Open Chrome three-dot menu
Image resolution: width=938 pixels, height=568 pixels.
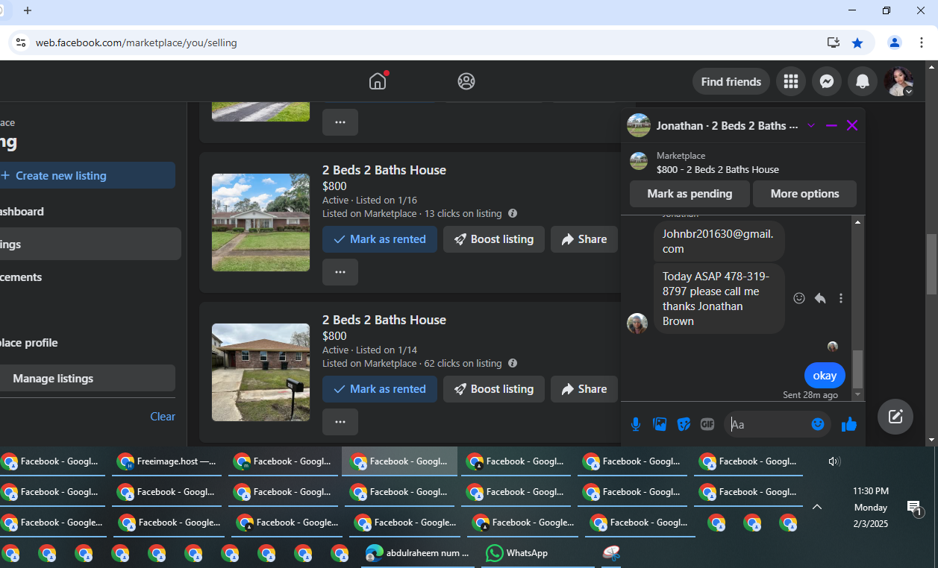click(922, 42)
